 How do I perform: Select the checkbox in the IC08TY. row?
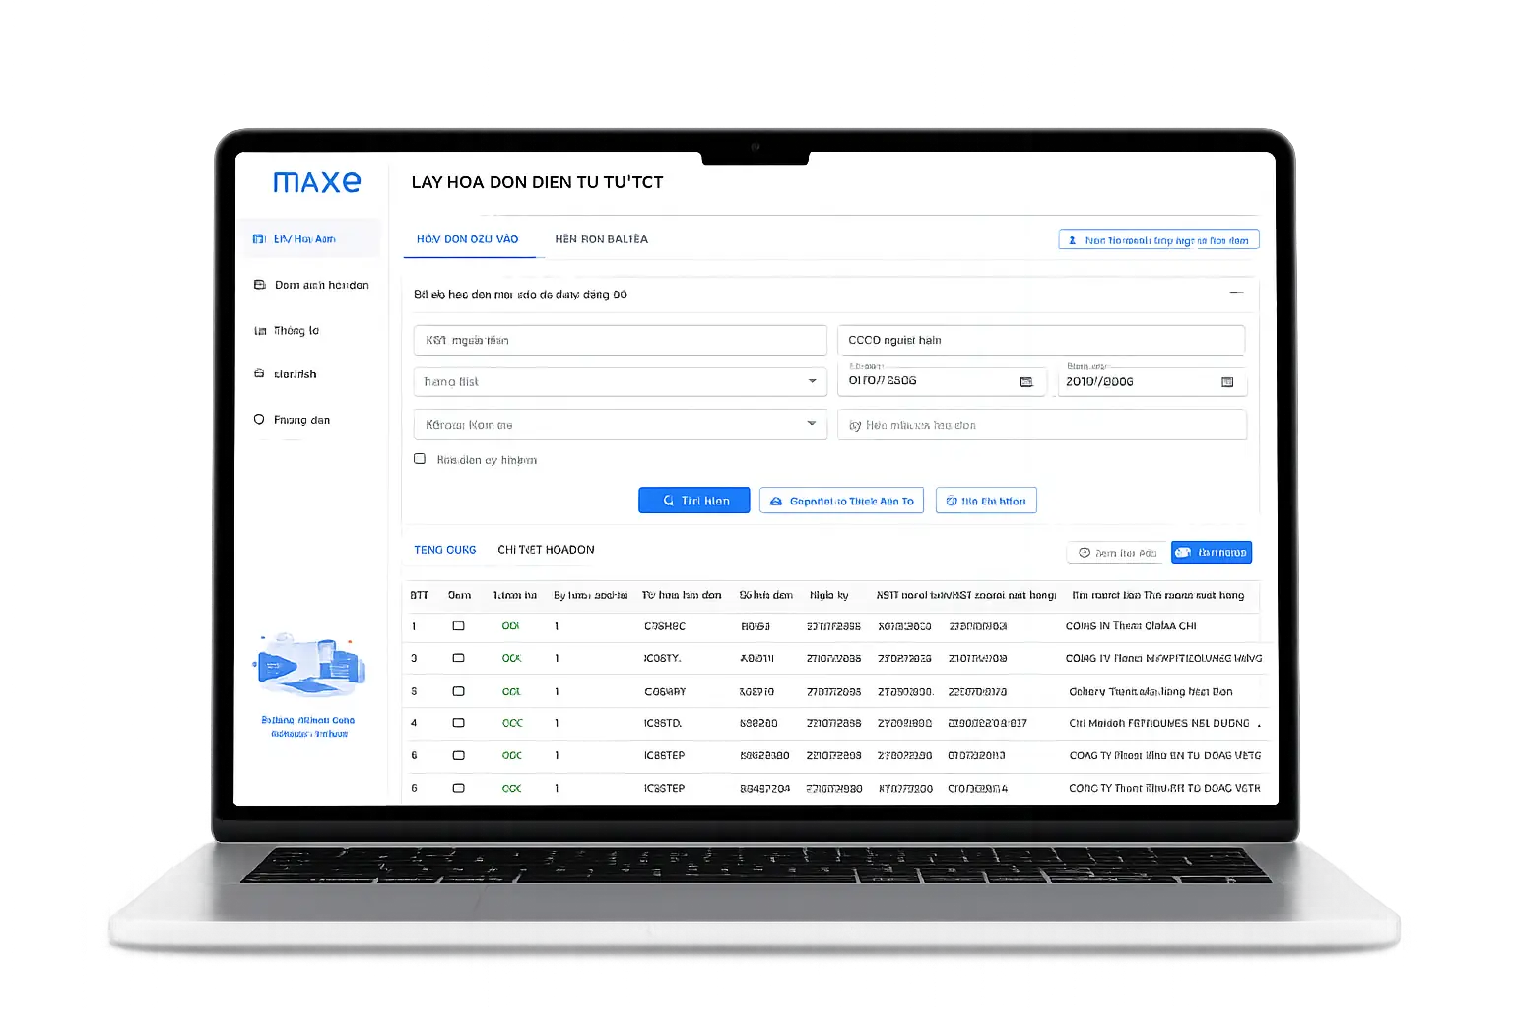[x=458, y=658]
